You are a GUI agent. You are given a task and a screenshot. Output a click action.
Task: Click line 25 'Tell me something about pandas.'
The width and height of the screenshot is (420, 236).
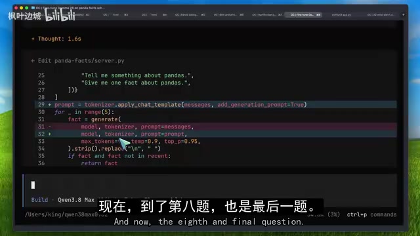coord(137,75)
